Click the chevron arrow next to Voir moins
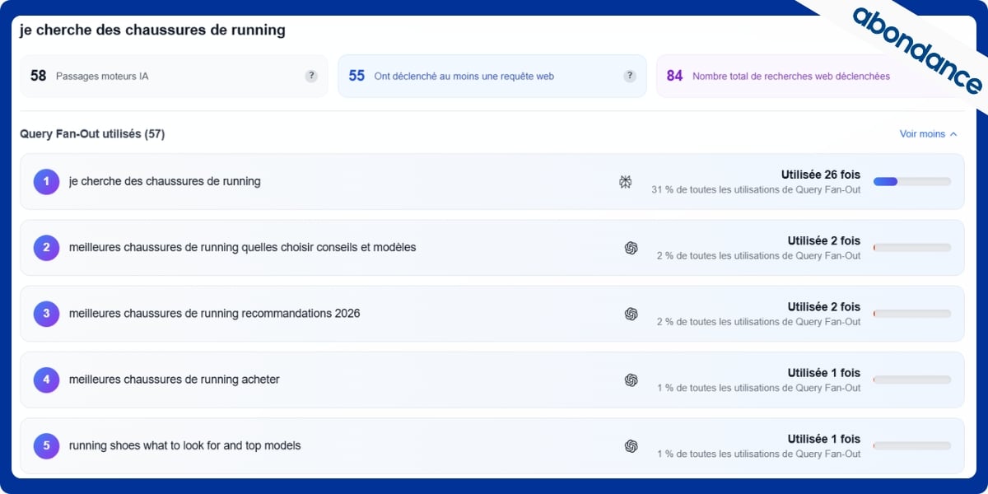Image resolution: width=988 pixels, height=494 pixels. coord(953,134)
